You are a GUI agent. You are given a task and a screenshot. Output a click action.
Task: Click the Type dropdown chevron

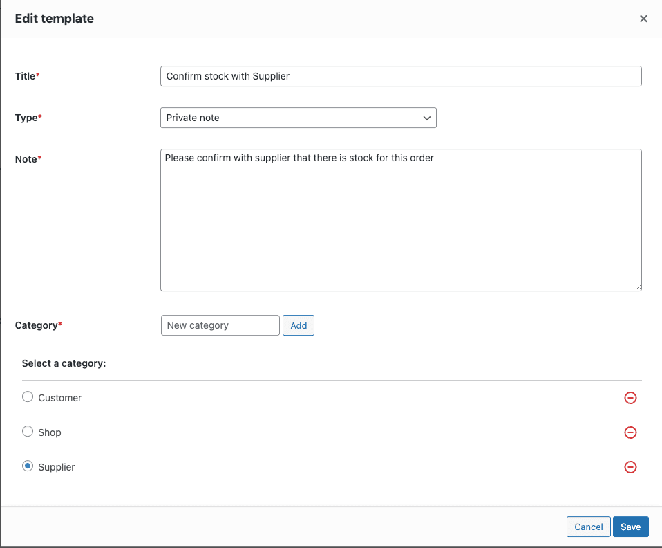pyautogui.click(x=426, y=118)
